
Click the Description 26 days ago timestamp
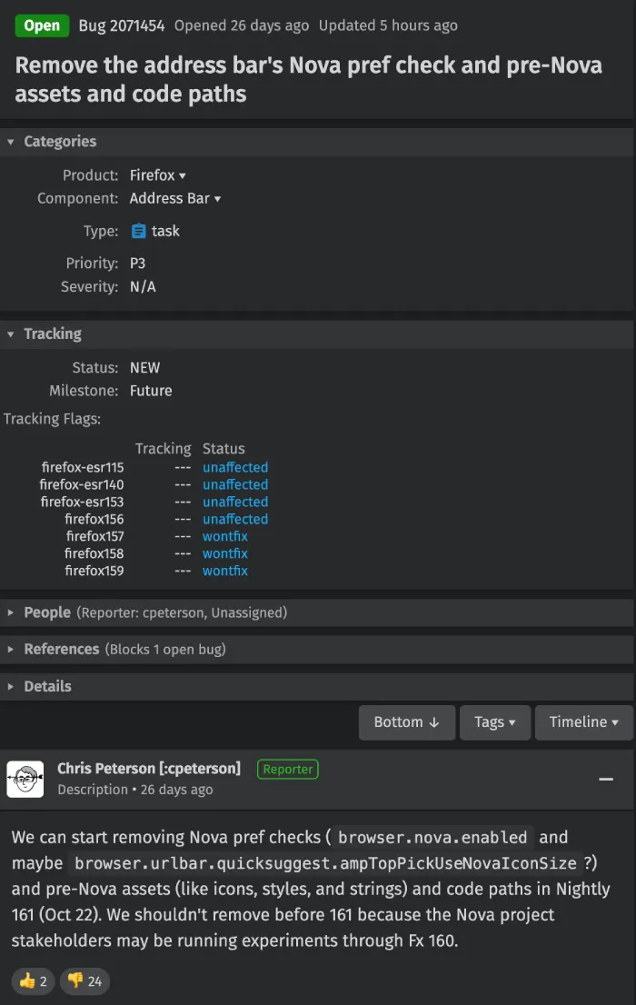[135, 790]
